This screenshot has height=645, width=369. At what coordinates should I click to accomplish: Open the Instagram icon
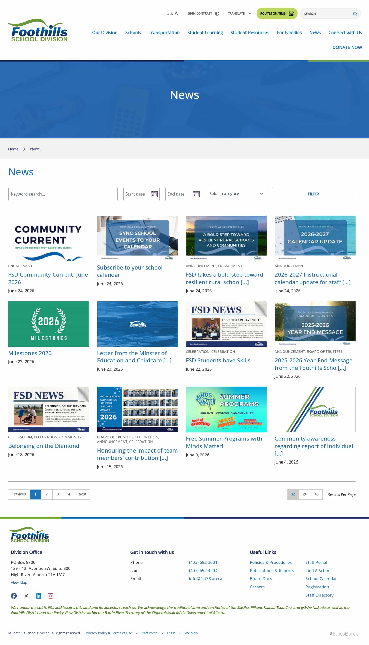tap(50, 596)
